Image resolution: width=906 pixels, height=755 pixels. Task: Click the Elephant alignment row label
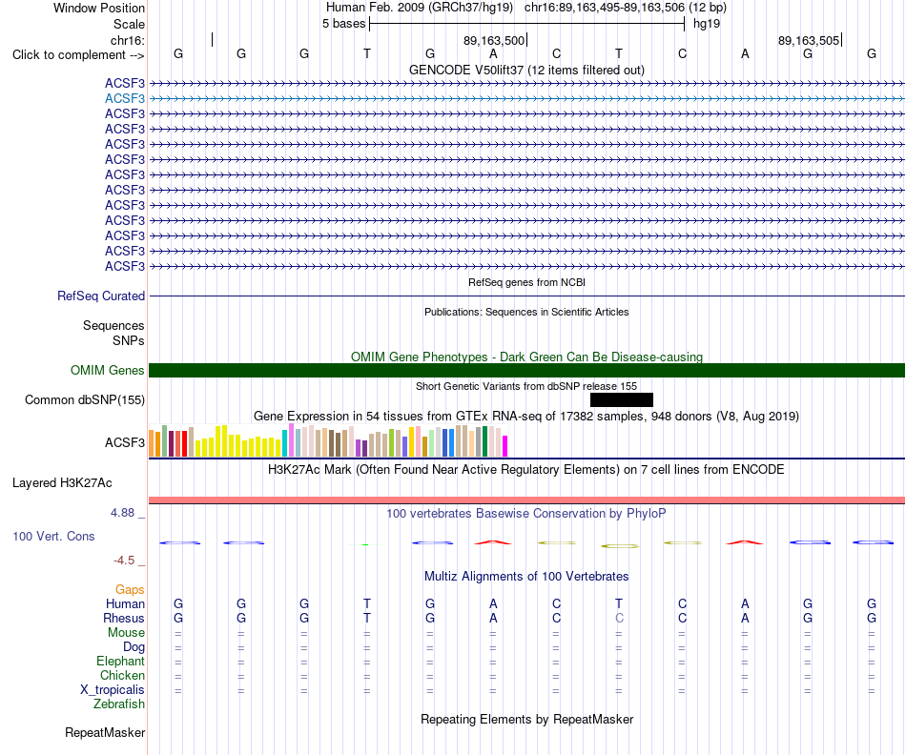pyautogui.click(x=120, y=661)
